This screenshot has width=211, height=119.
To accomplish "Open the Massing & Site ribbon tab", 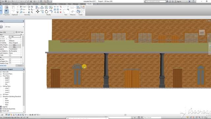I will (x=52, y=4).
